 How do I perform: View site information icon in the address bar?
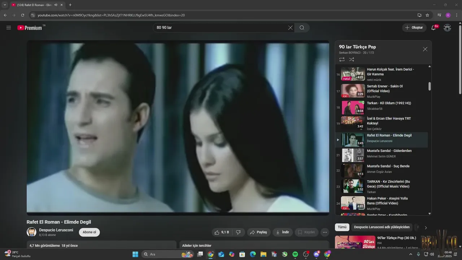coord(33,15)
